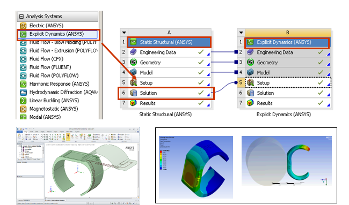This screenshot has width=349, height=205.
Task: Click the Model cell icon in system A
Action: (x=133, y=72)
